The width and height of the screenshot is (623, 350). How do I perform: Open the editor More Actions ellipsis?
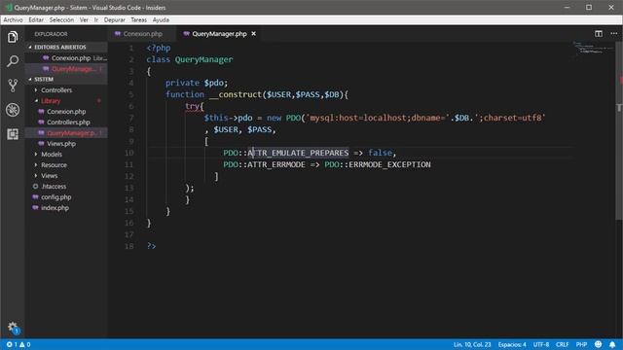click(614, 34)
